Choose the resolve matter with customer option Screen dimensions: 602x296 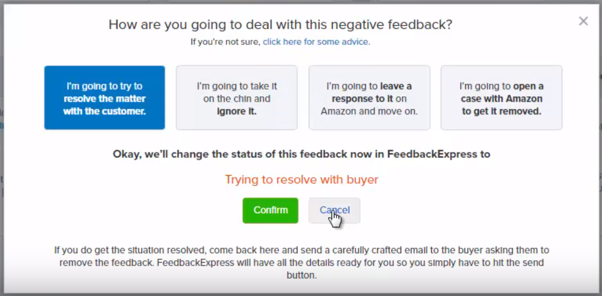[x=104, y=98]
